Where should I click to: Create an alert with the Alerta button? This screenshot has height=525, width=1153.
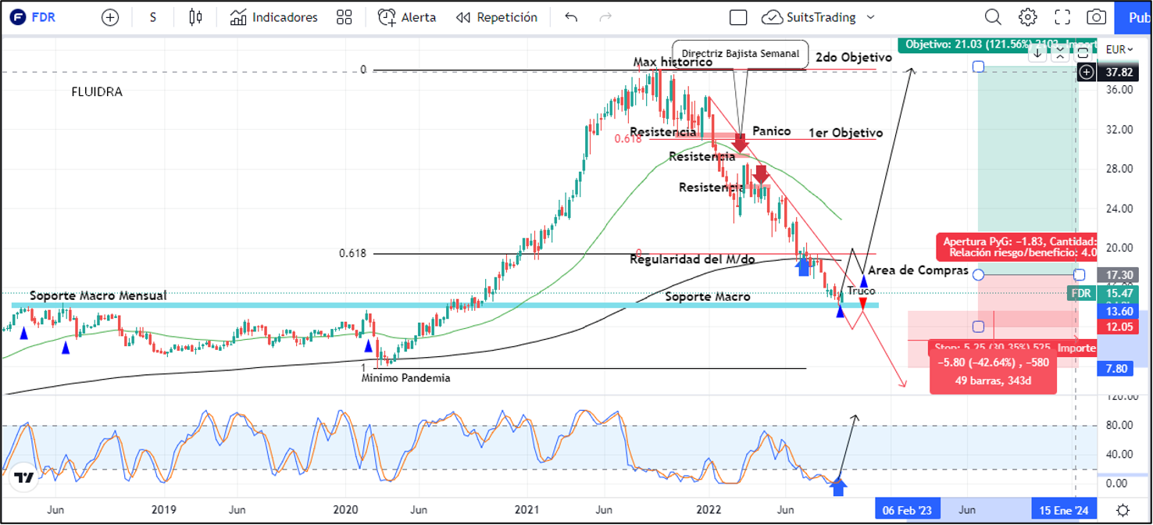click(407, 17)
